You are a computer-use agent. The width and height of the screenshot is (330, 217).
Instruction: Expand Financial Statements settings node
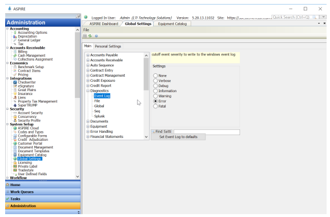(88, 137)
